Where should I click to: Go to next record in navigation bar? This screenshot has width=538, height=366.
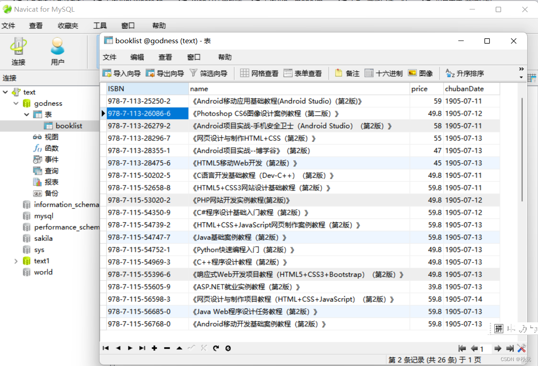pos(130,348)
